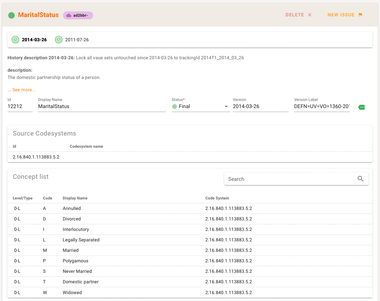Screen dimensions: 380x301
Task: Click the X icon next to DELETE
Action: [310, 15]
